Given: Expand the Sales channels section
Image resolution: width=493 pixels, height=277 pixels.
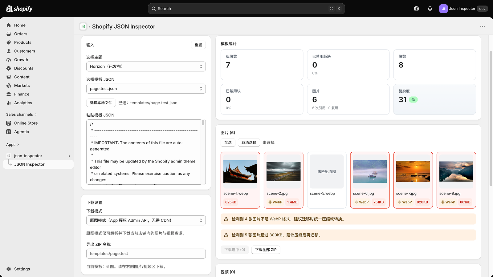Looking at the screenshot, I should point(21,114).
